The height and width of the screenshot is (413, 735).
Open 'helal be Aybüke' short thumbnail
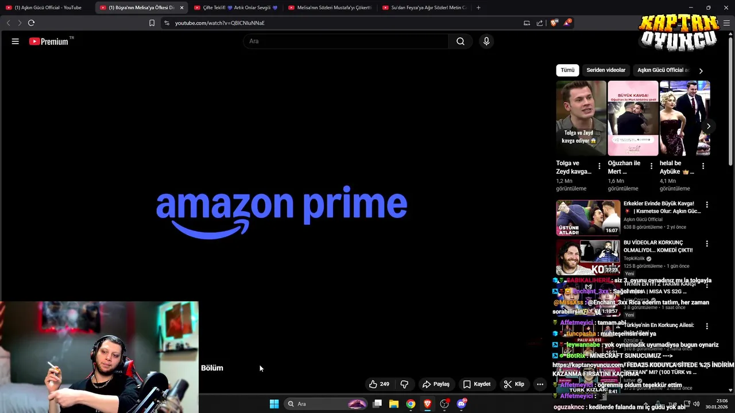pos(684,118)
